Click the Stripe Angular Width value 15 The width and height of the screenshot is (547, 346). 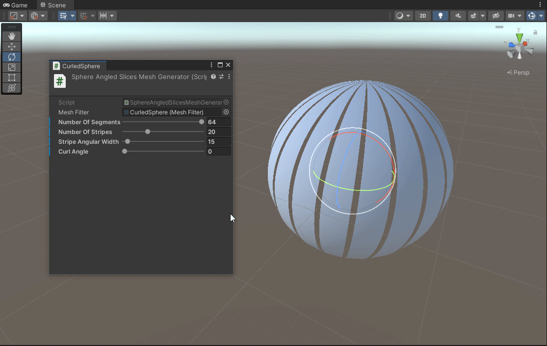coord(219,141)
